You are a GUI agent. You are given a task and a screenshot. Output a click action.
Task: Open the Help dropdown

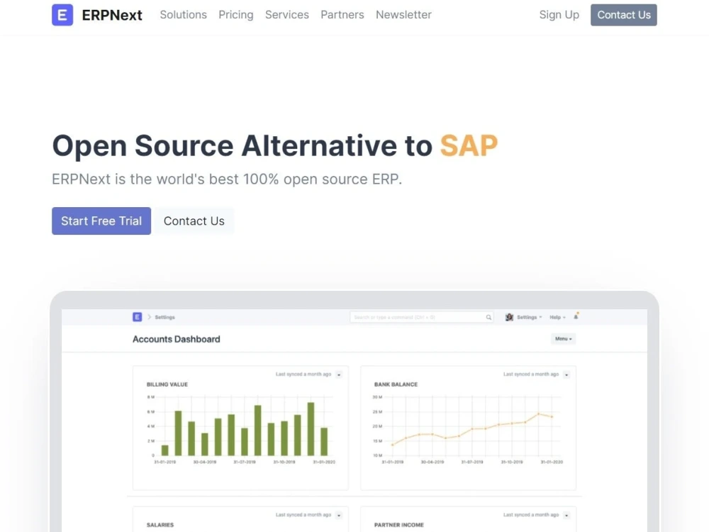point(557,317)
